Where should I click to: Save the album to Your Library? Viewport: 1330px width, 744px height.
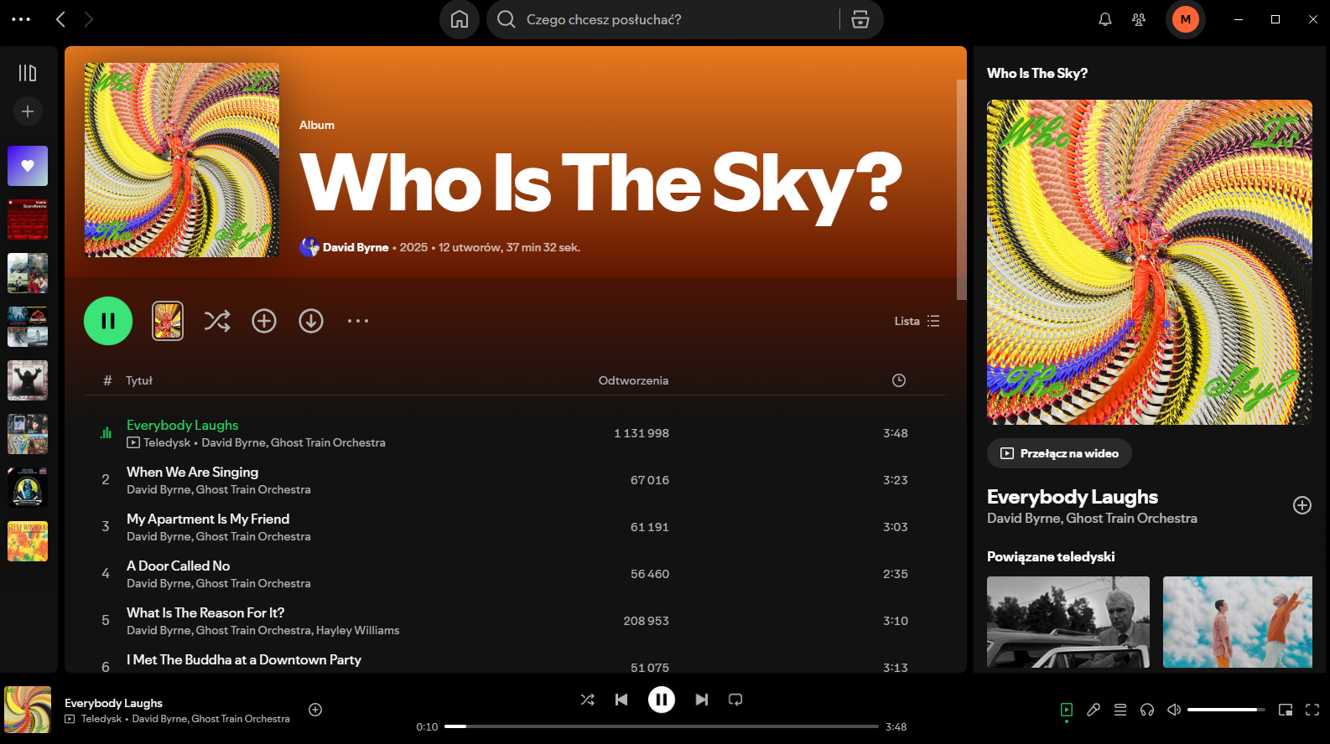click(264, 321)
